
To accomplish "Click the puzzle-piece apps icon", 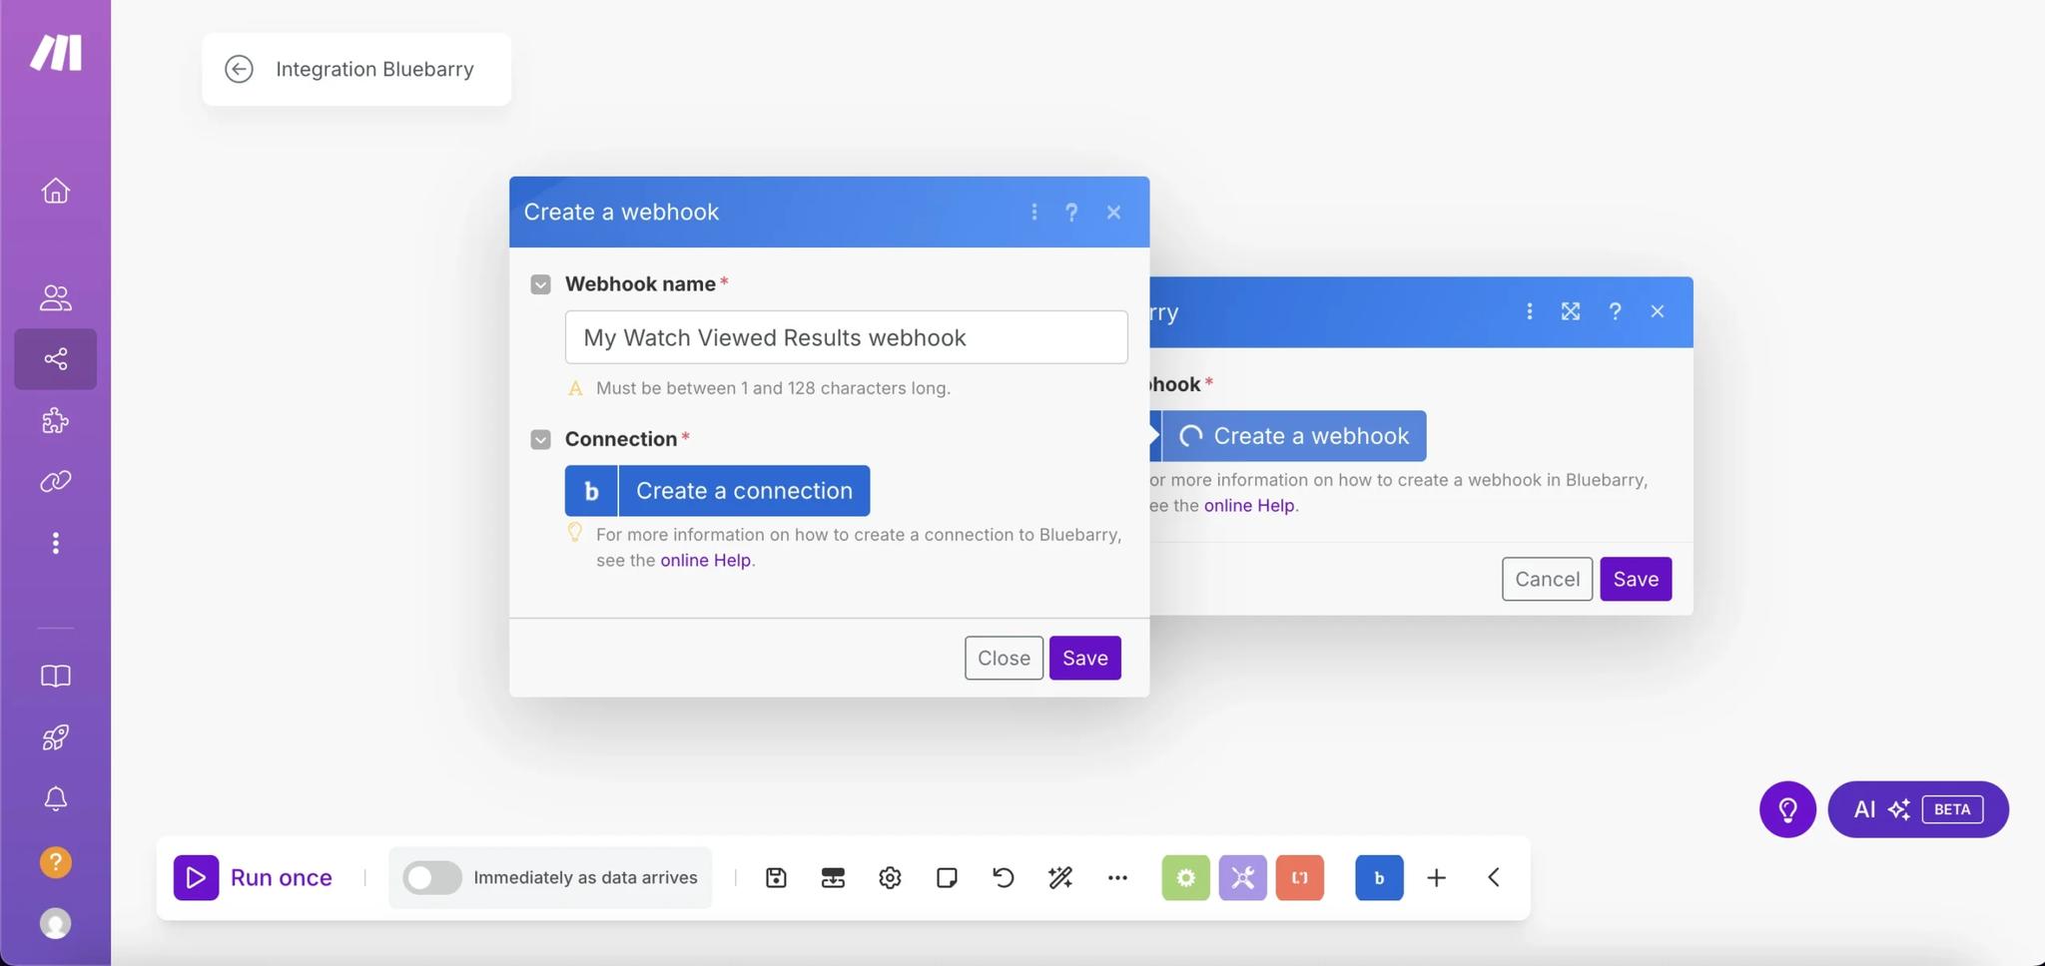I will (x=56, y=420).
